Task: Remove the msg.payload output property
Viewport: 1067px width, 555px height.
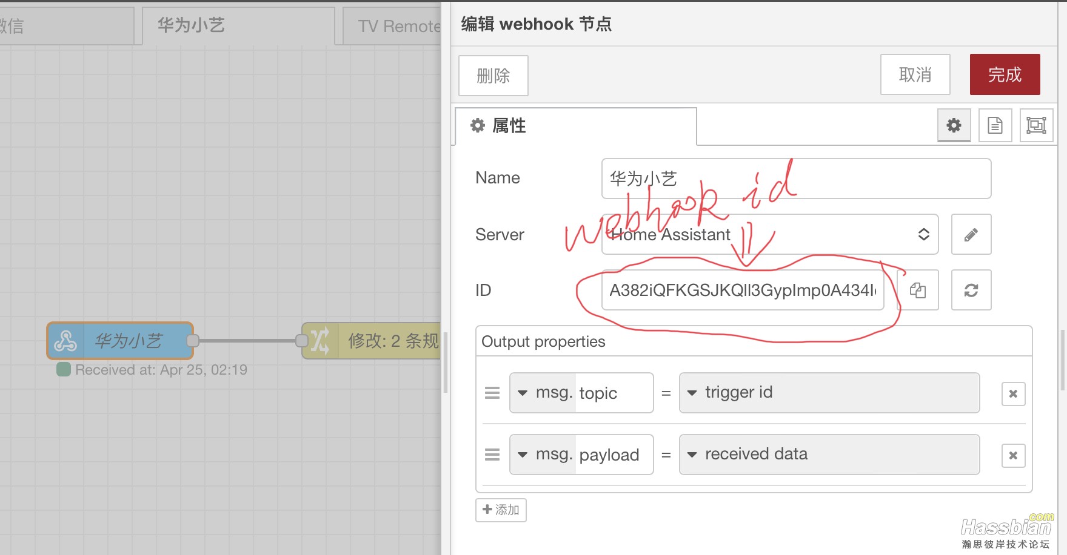Action: coord(1013,455)
